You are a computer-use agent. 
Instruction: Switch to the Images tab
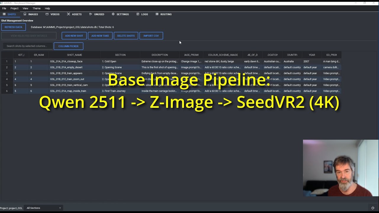(31, 14)
